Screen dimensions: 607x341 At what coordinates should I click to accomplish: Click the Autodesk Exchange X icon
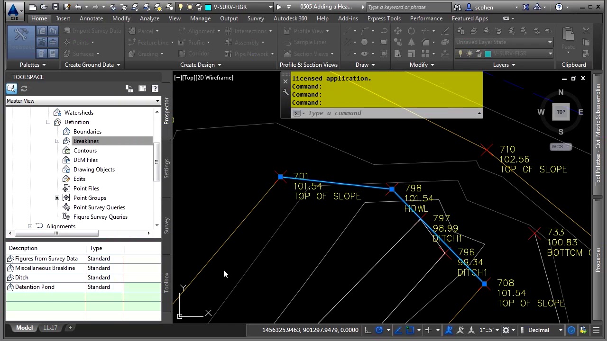pos(526,7)
